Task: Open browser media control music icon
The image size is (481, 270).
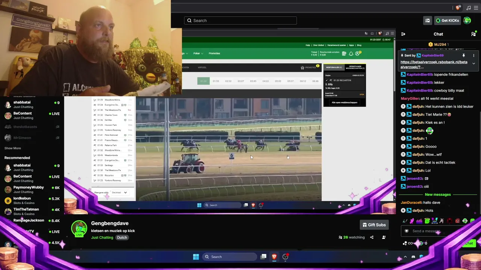Action: tap(468, 8)
